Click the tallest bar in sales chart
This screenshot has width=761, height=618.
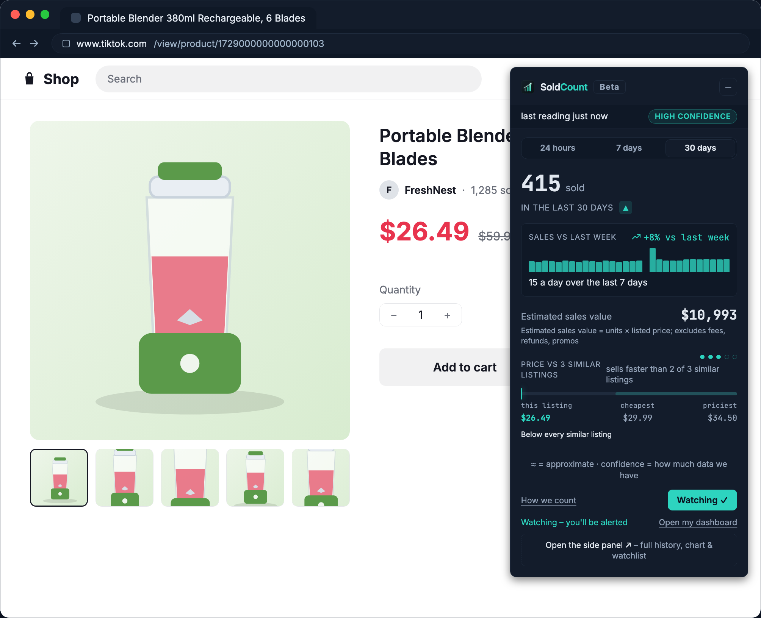(x=652, y=260)
